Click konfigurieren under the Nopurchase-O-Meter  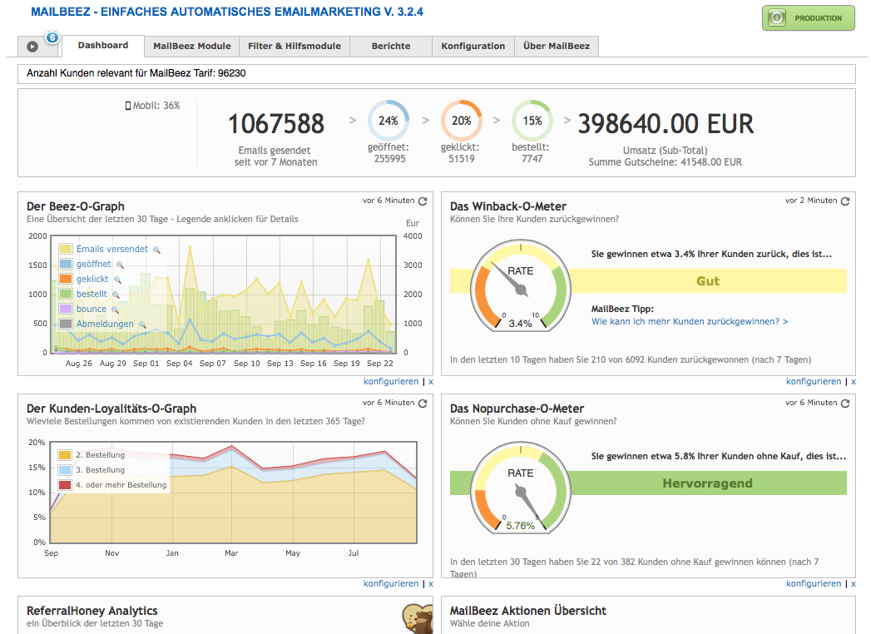point(814,583)
